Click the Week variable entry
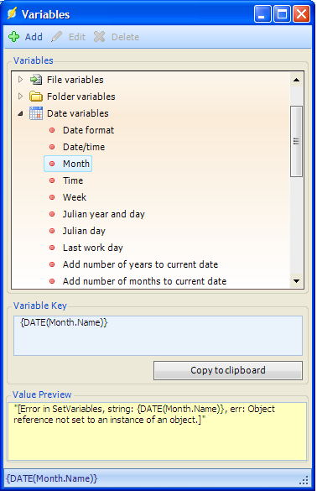This screenshot has height=491, width=317. (x=75, y=197)
